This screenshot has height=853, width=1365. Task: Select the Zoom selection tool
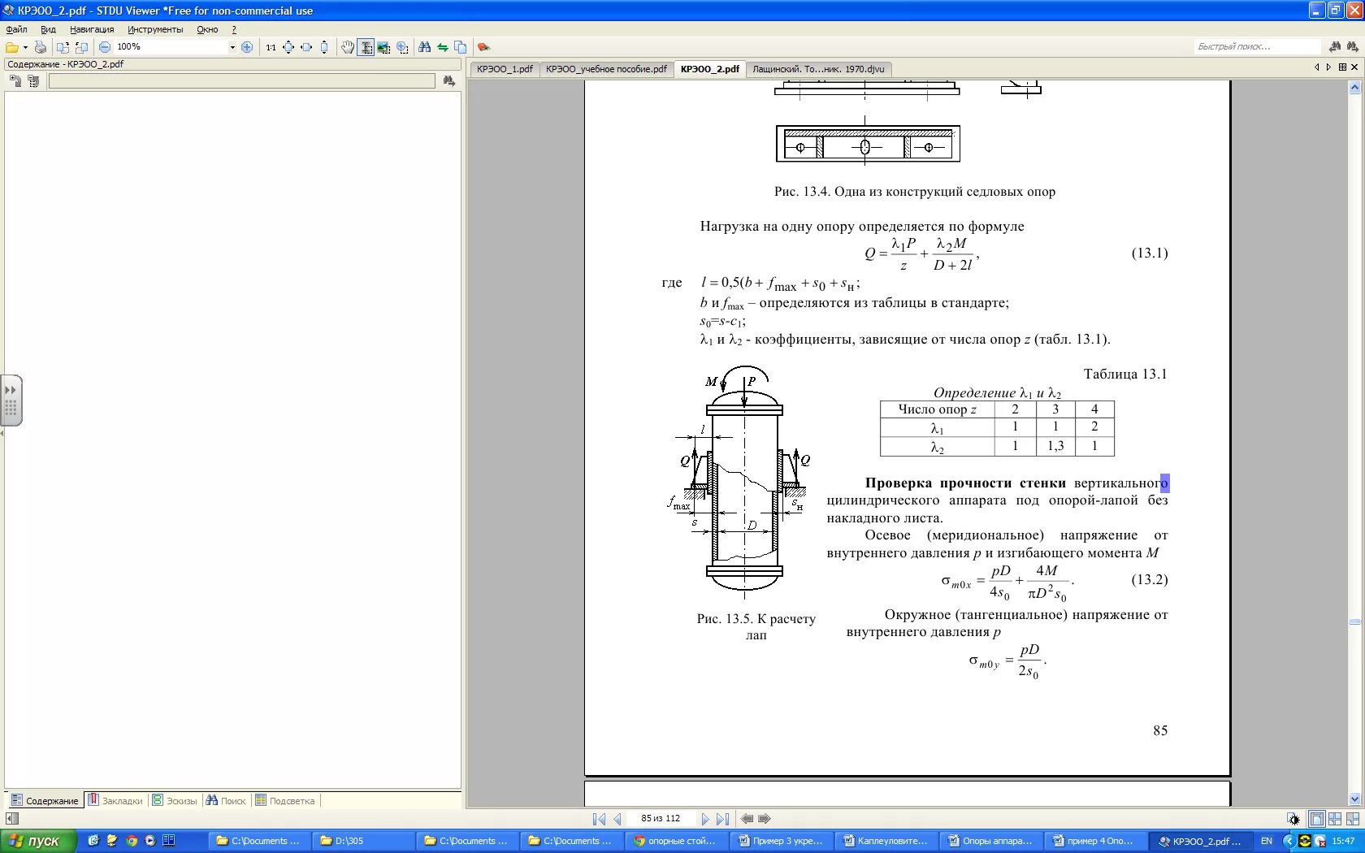point(402,47)
